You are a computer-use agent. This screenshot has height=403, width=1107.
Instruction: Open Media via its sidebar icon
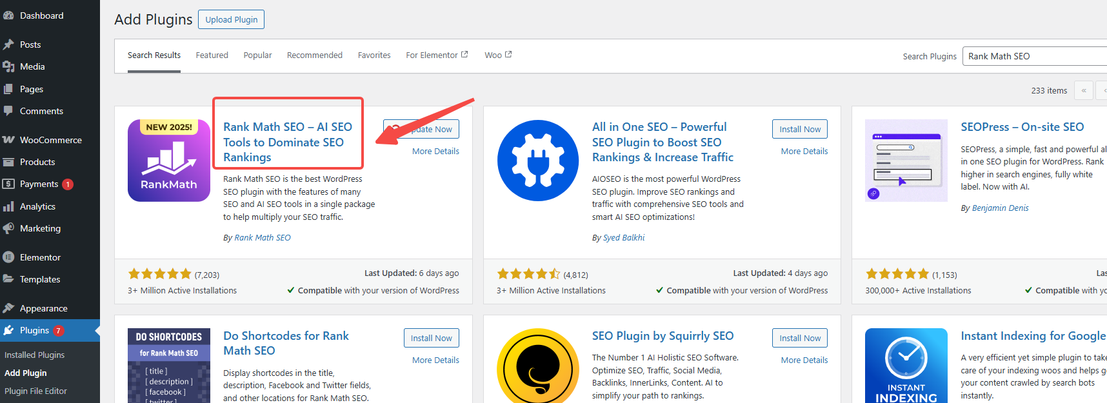8,66
